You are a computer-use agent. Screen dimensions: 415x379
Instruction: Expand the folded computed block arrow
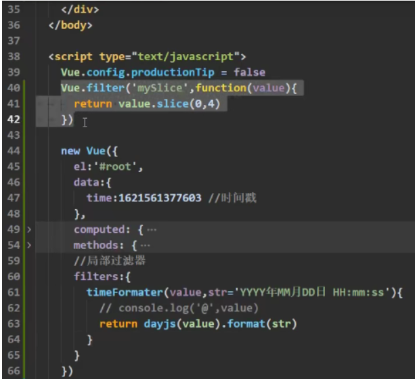28,229
